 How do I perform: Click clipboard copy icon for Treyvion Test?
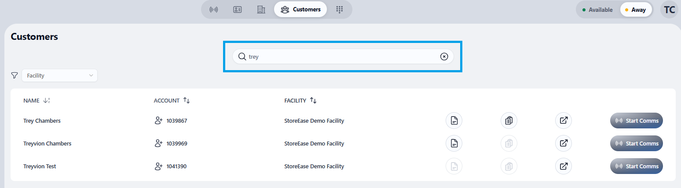[x=509, y=166]
